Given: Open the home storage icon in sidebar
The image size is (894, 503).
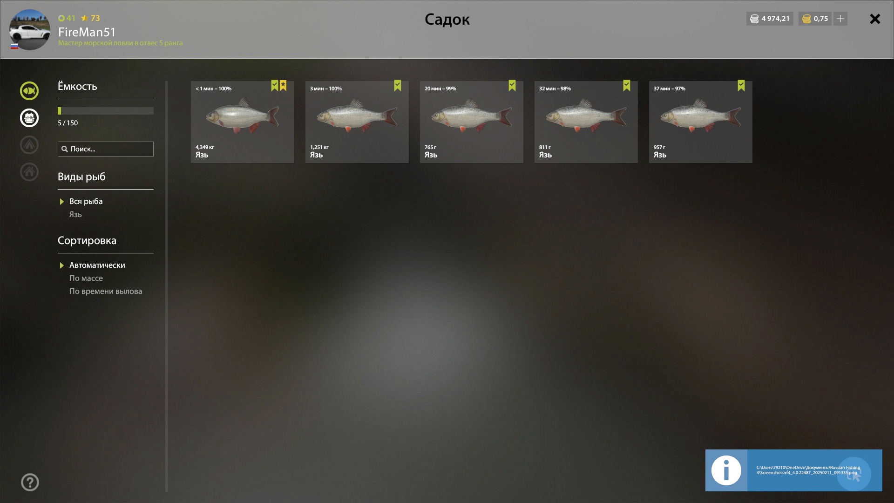Looking at the screenshot, I should [x=29, y=172].
